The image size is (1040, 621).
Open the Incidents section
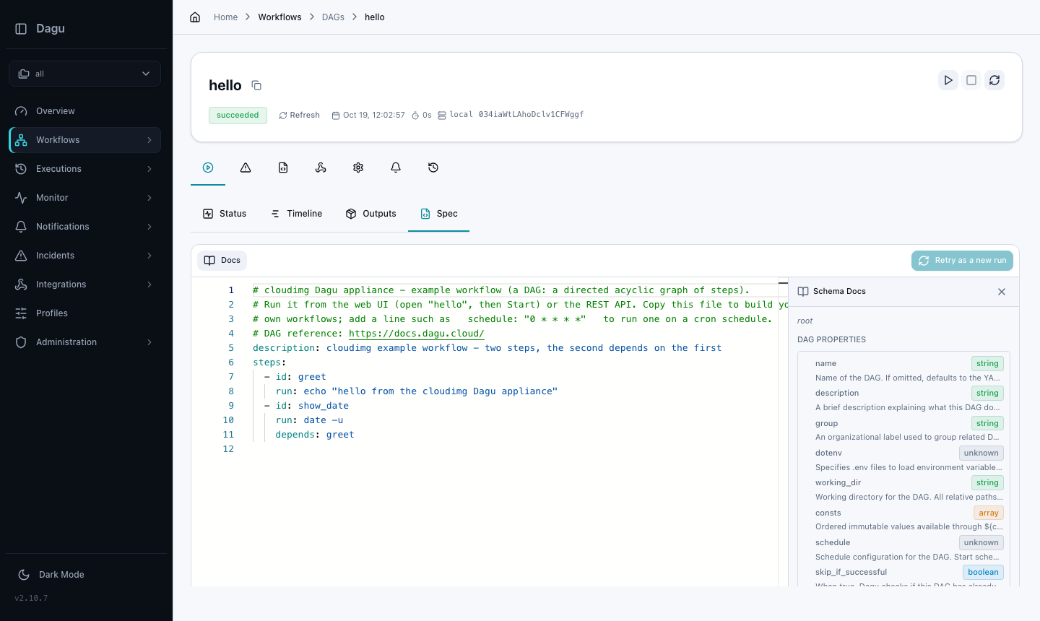[x=84, y=256]
